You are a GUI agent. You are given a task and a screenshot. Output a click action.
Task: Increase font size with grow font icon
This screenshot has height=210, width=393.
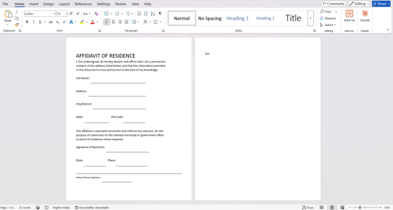(x=71, y=13)
